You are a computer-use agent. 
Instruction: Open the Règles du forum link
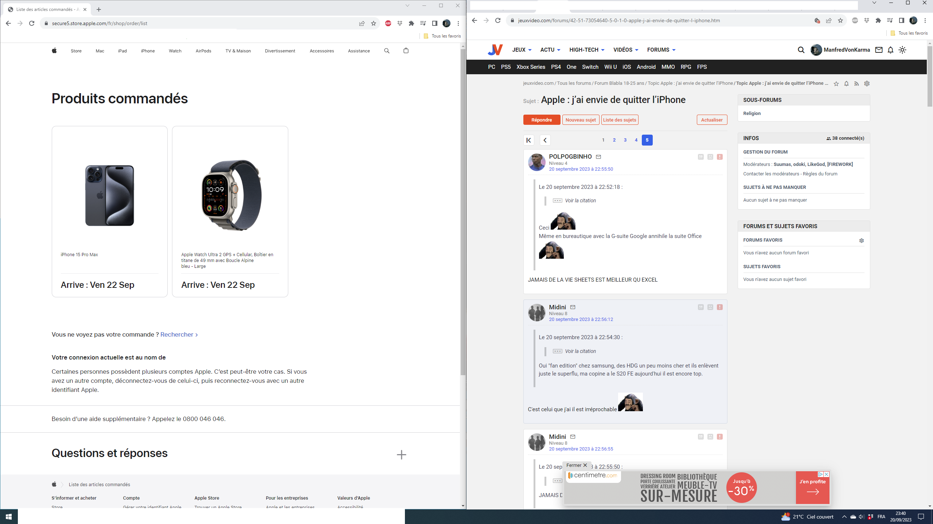(820, 174)
